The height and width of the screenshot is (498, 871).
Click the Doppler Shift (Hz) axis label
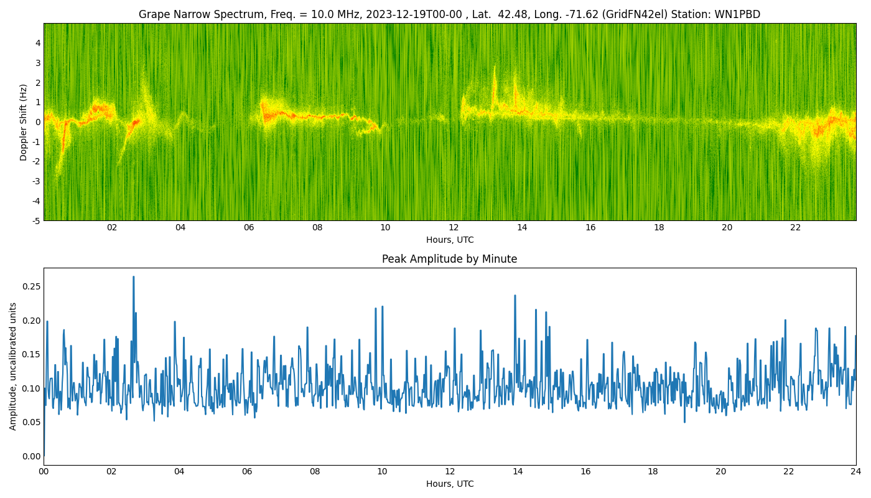pos(24,122)
